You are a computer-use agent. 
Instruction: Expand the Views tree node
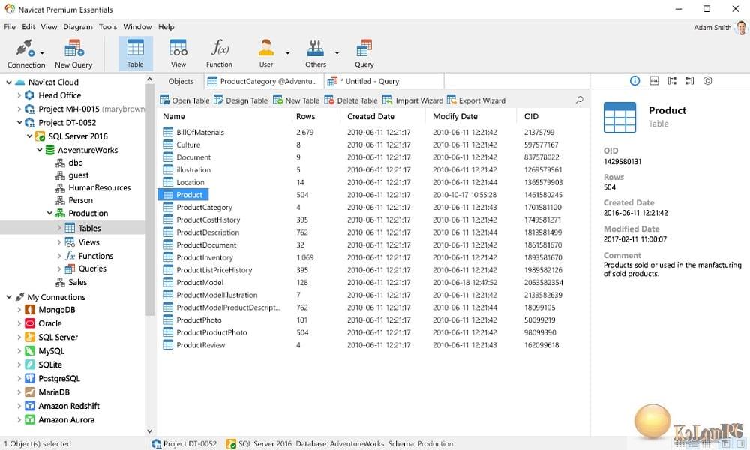59,242
